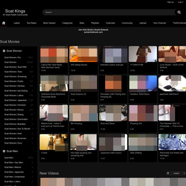Image resolution: width=186 pixels, height=186 pixels.
Task: Open the Latest navigation tab
Action: (x=17, y=23)
